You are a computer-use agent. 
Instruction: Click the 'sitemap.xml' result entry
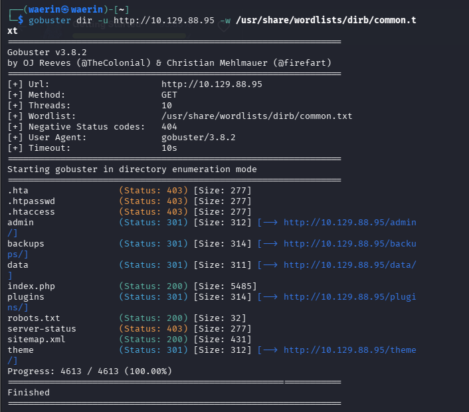click(x=37, y=340)
